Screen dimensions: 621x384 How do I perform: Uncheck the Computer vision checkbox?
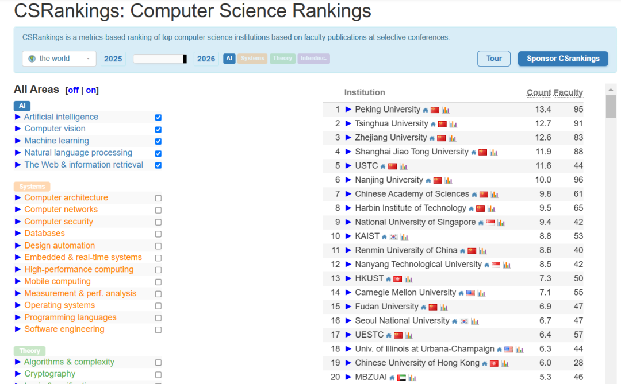158,130
